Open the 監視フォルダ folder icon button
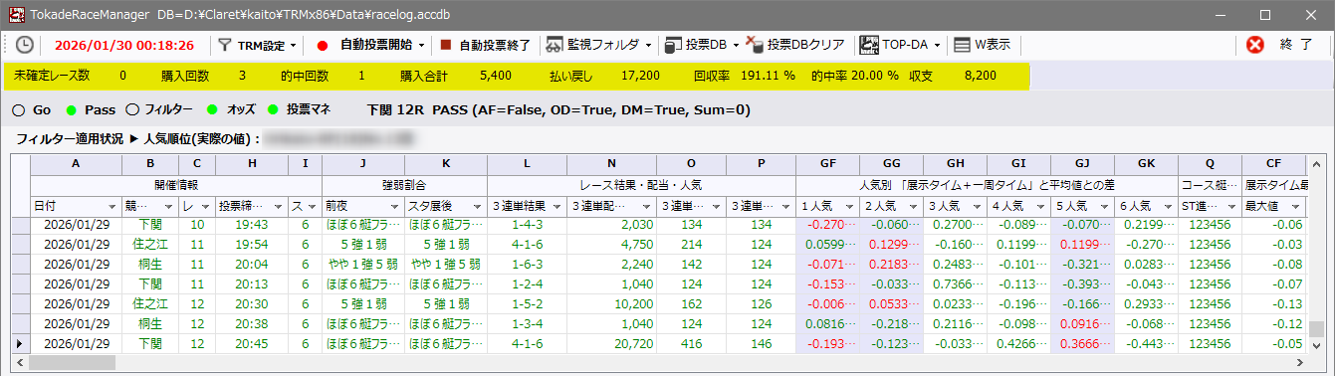 pos(593,45)
